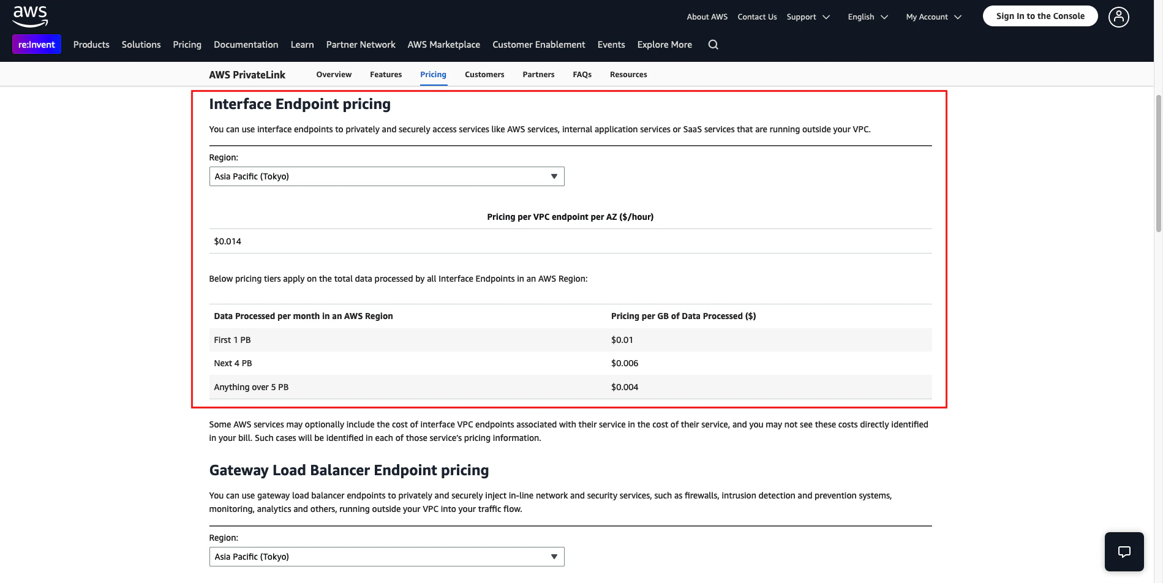1163x583 pixels.
Task: Switch to the FAQs tab
Action: pyautogui.click(x=582, y=75)
